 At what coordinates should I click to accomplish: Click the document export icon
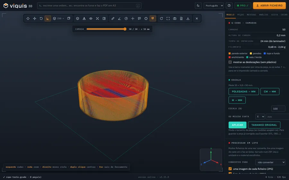point(181,18)
